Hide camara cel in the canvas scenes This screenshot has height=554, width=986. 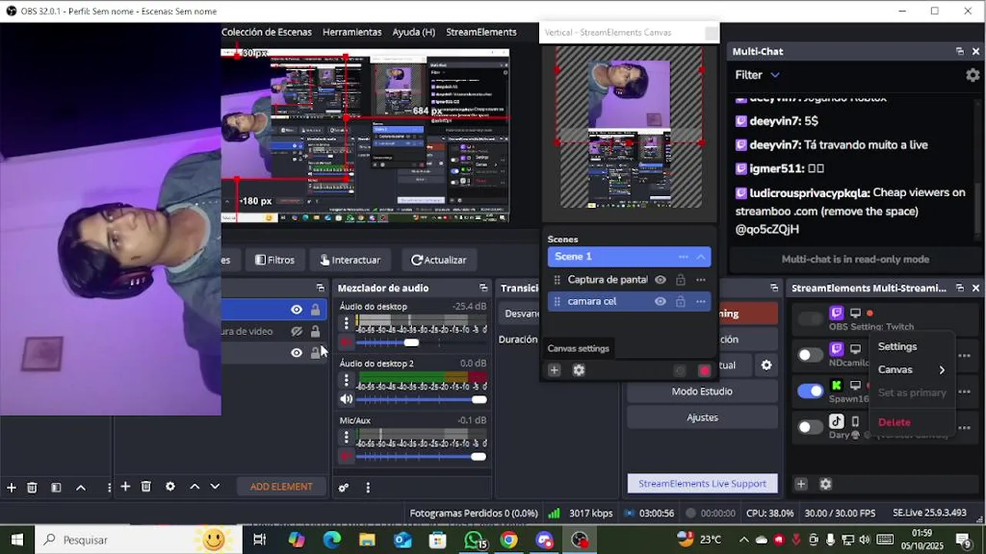[660, 302]
